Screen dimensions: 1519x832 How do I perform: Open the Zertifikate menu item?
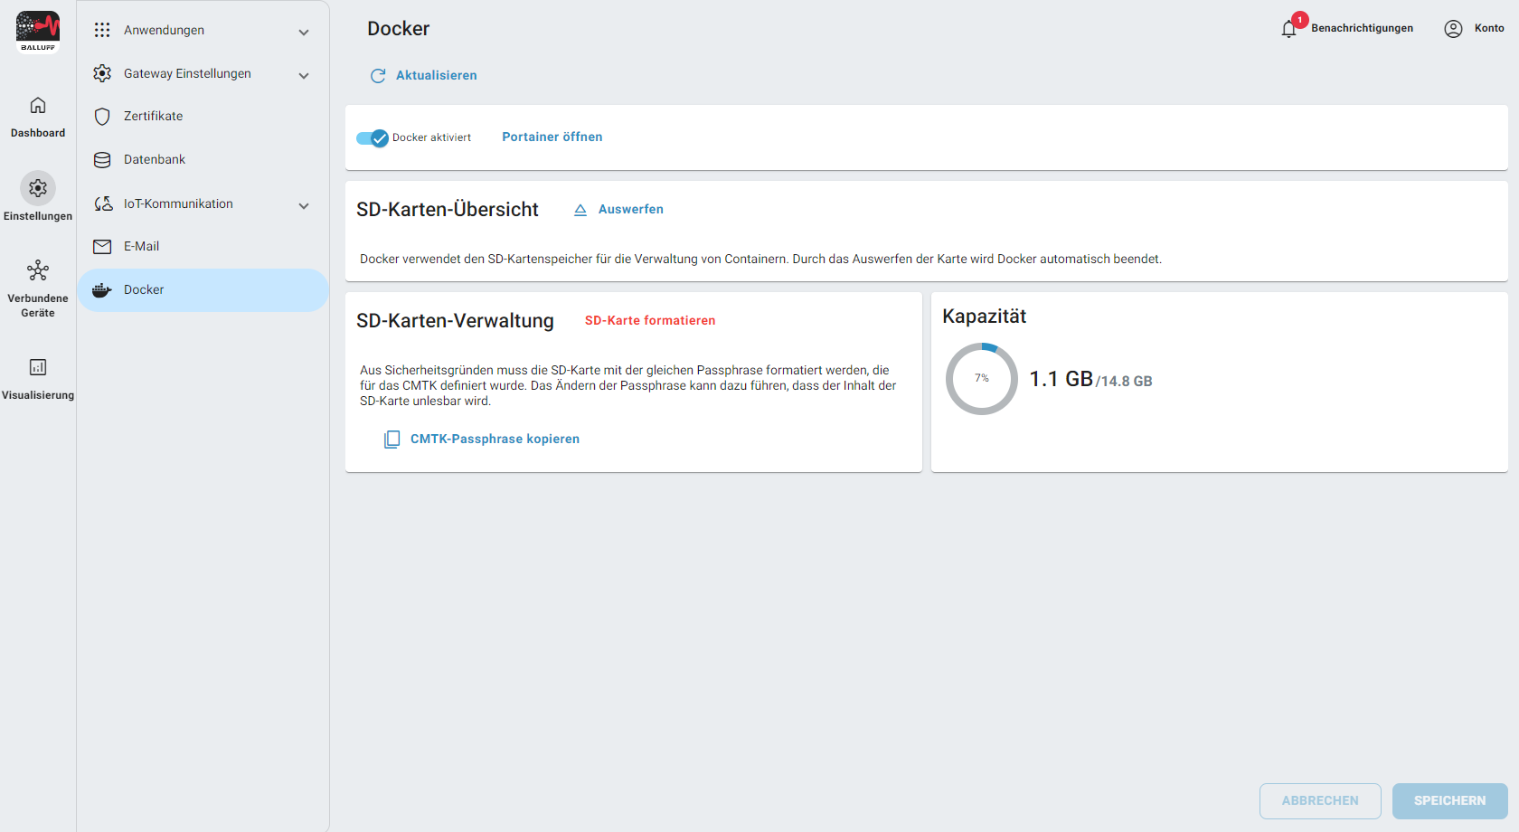pos(154,117)
